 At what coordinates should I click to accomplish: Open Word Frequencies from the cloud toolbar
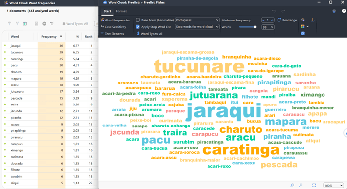coord(116,20)
